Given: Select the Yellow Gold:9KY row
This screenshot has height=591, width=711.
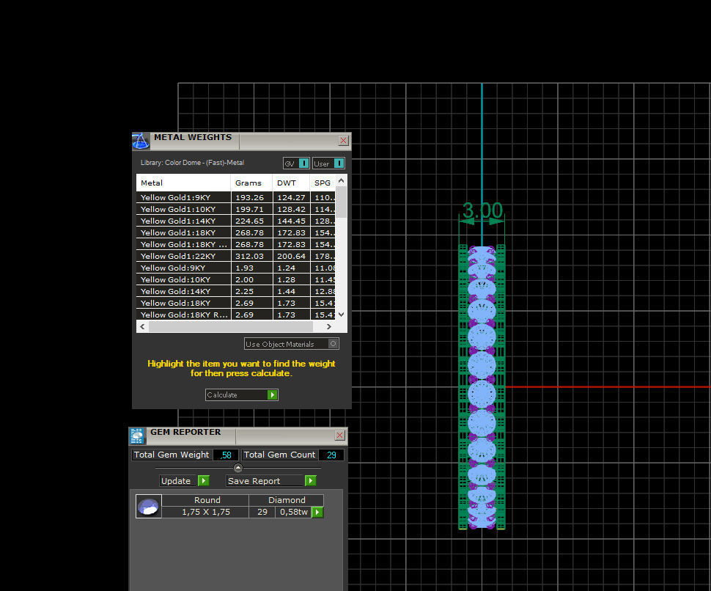Looking at the screenshot, I should (236, 268).
